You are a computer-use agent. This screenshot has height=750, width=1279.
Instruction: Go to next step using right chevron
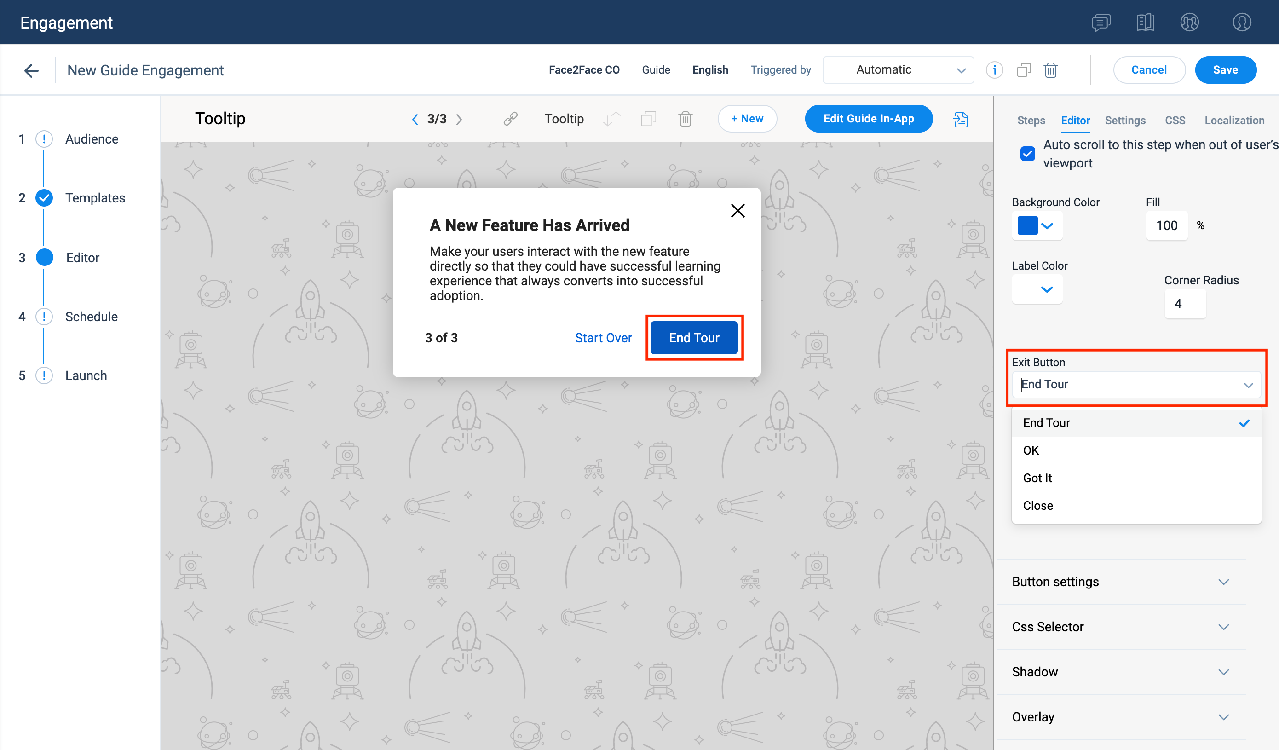(x=459, y=119)
